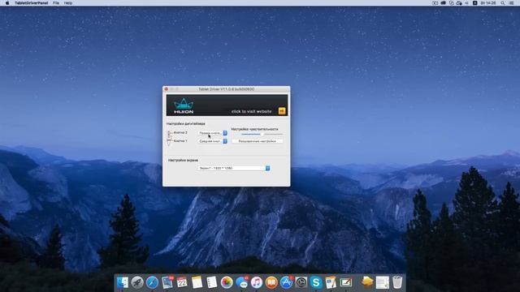Click the Huion crown logo

coord(184,106)
